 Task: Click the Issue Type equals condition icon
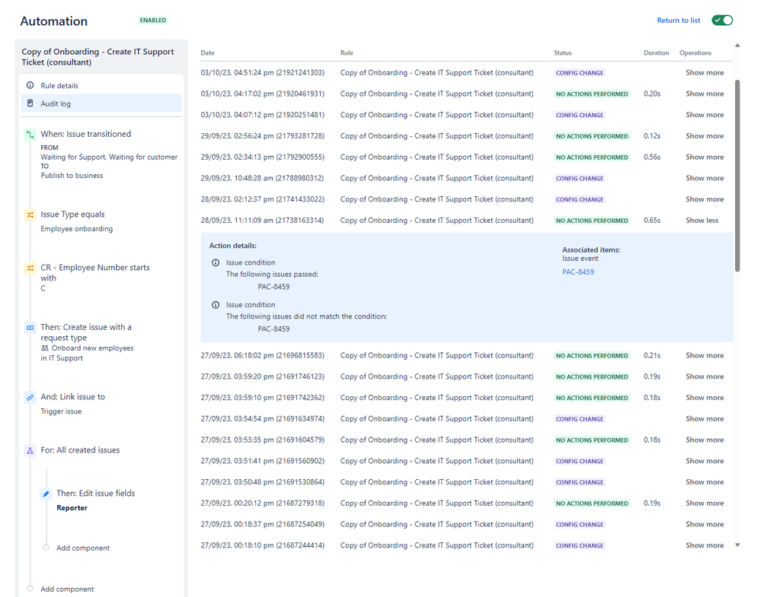tap(30, 214)
